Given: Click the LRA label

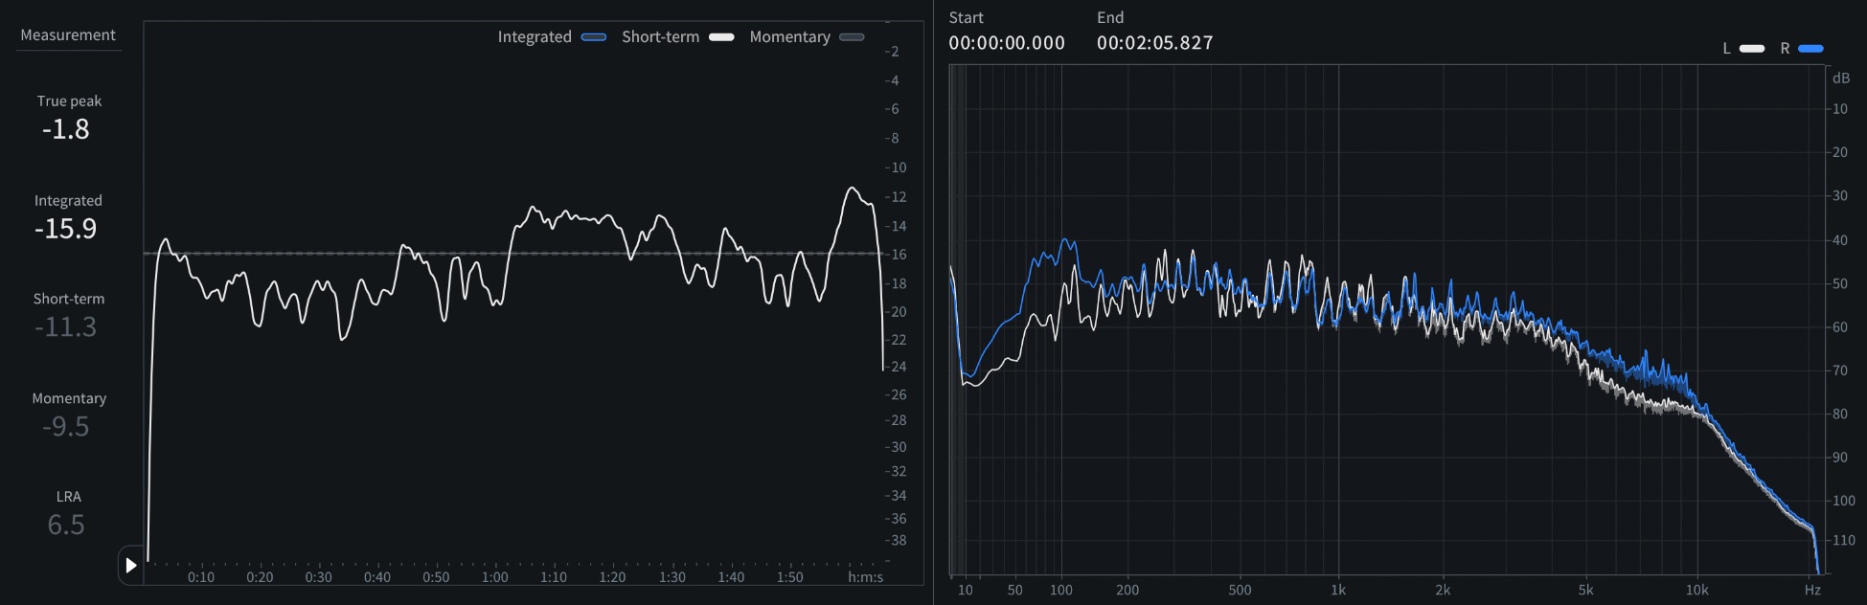Looking at the screenshot, I should [69, 497].
